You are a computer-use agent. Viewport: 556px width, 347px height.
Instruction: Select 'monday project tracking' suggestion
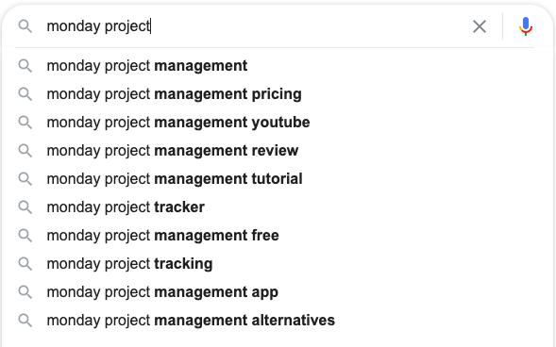278,264
